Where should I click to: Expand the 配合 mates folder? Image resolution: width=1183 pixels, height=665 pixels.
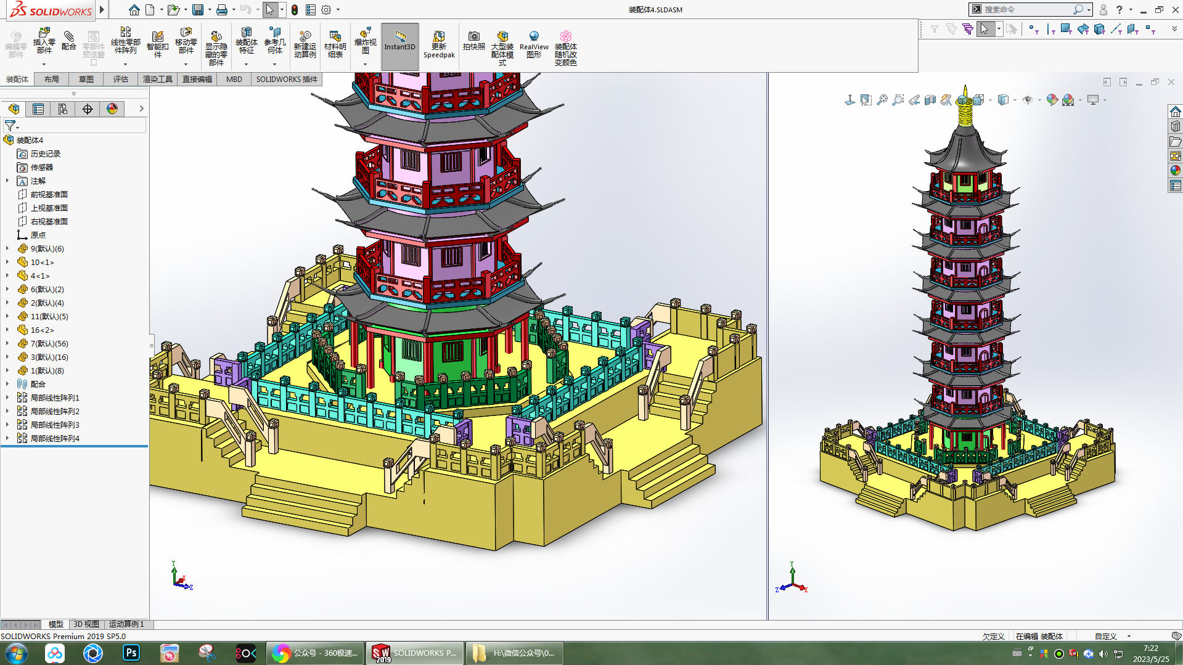(x=7, y=384)
